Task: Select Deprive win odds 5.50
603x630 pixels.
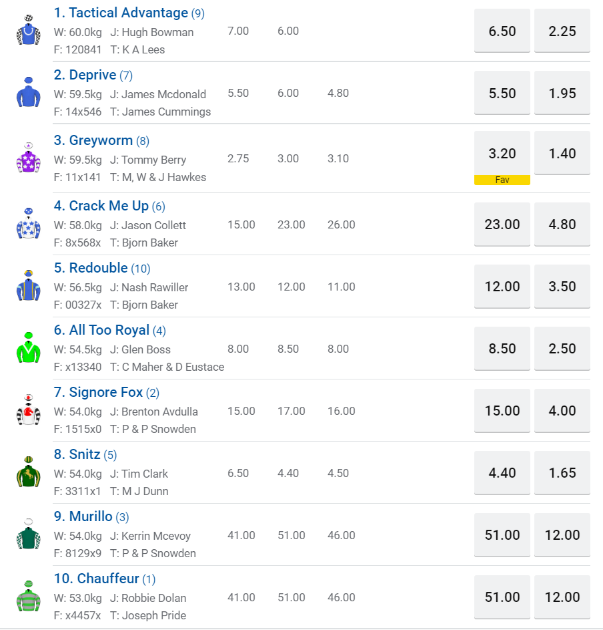Action: point(502,94)
